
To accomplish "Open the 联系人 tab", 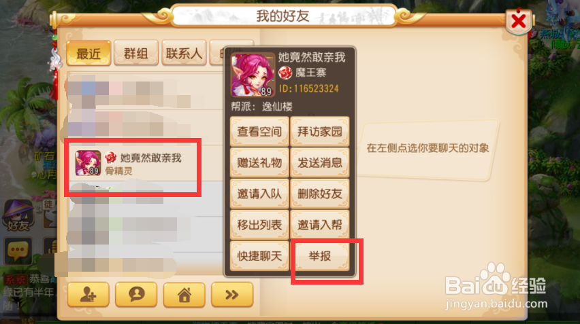I will pyautogui.click(x=184, y=54).
